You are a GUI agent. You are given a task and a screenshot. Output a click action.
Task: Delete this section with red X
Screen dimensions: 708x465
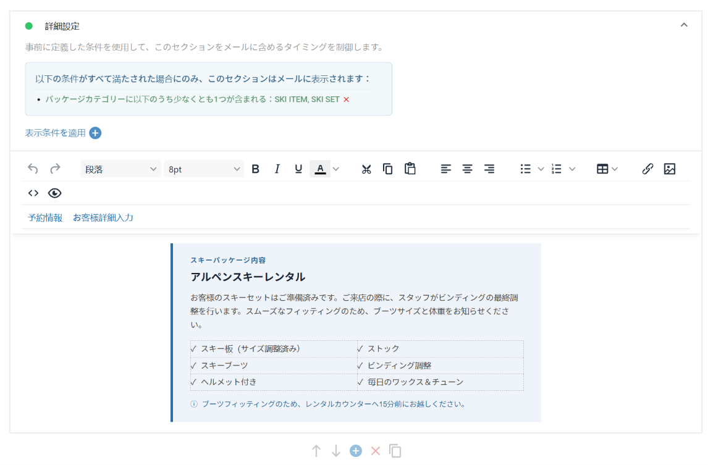375,451
